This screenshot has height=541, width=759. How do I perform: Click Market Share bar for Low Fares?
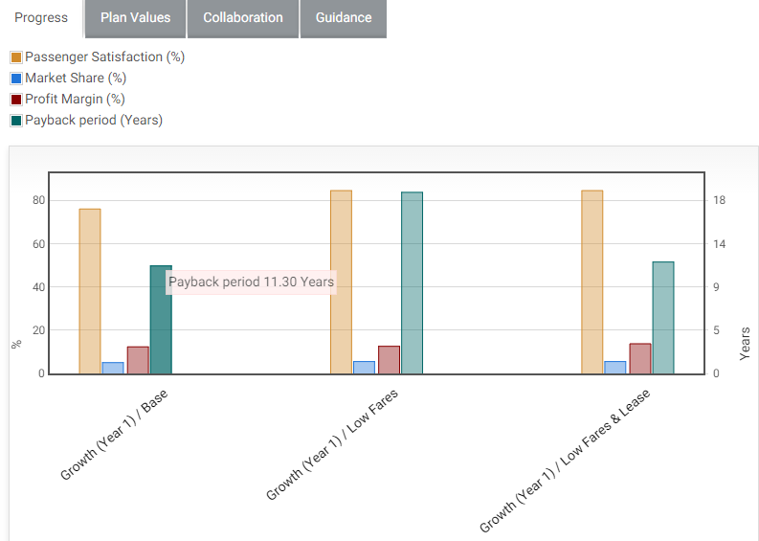(x=364, y=368)
